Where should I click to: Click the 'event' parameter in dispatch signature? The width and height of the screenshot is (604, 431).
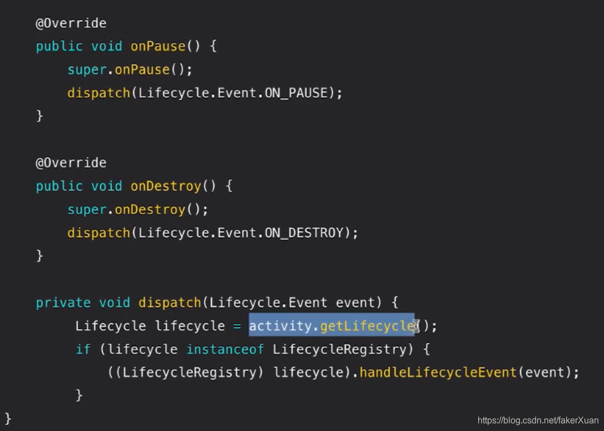click(355, 303)
